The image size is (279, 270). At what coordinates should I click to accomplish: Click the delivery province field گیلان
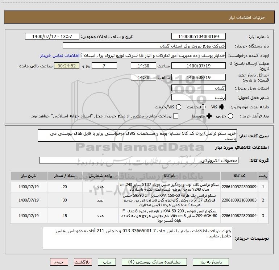point(199,88)
